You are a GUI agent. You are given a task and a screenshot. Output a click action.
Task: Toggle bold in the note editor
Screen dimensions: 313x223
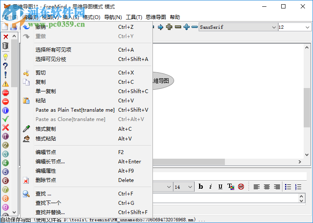click(x=201, y=187)
